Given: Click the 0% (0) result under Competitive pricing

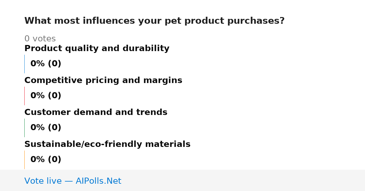Looking at the screenshot, I should pos(46,96).
